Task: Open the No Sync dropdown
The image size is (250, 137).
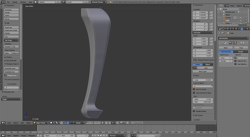Action: pyautogui.click(x=117, y=136)
